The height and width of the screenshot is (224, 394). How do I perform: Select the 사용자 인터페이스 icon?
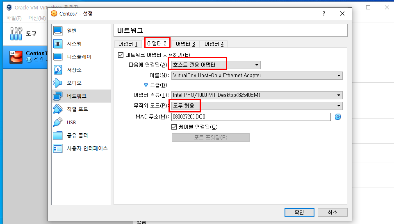[x=58, y=148]
